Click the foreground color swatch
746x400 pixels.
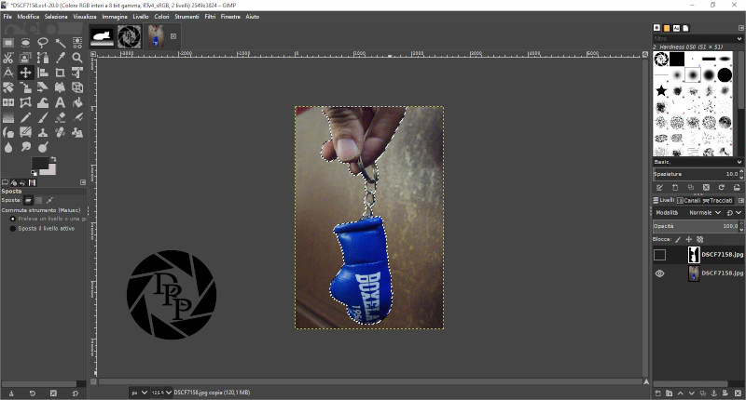(39, 165)
